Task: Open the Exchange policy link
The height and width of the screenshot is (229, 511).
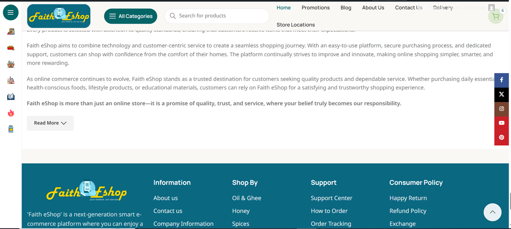Action: 402,224
